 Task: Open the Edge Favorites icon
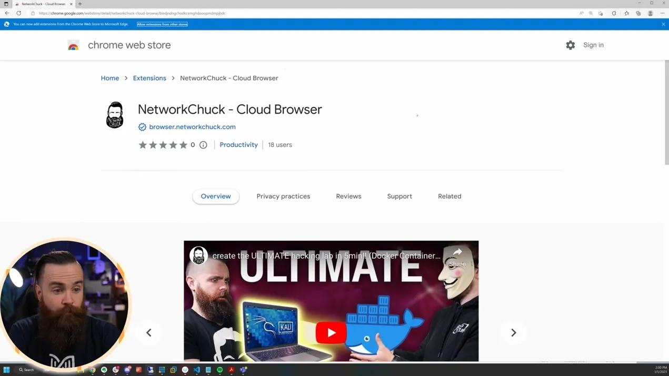(x=626, y=13)
